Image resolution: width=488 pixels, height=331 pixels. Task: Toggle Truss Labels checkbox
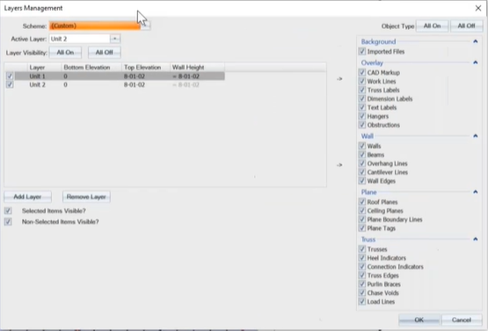coord(362,90)
